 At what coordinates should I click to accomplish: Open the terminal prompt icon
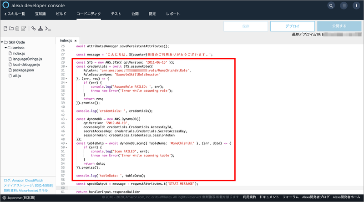(x=48, y=29)
